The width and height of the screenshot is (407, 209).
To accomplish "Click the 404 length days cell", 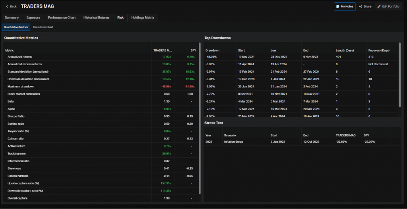I will 338,56.
